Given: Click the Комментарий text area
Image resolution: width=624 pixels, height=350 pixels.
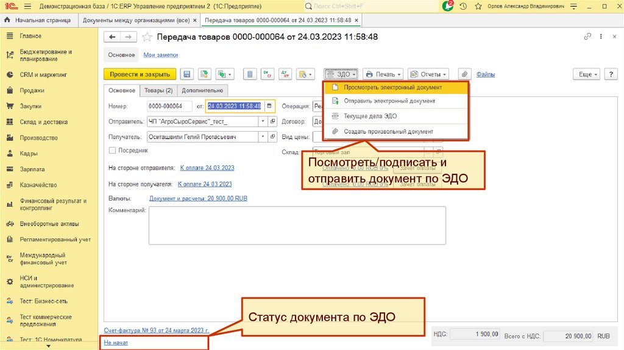Looking at the screenshot, I should point(297,226).
